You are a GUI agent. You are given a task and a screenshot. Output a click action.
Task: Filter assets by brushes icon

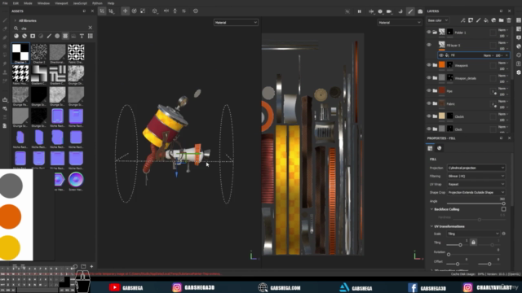tap(49, 36)
